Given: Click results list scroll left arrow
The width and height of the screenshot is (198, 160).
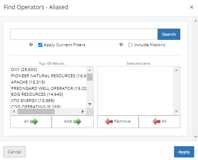Looking at the screenshot, I should tap(14, 112).
